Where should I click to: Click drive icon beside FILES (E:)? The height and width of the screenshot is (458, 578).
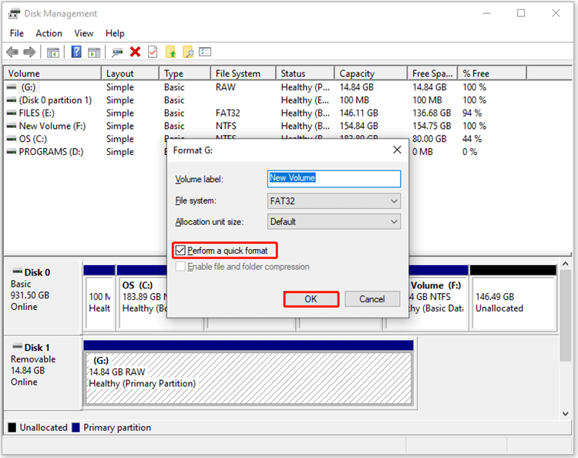click(x=12, y=113)
